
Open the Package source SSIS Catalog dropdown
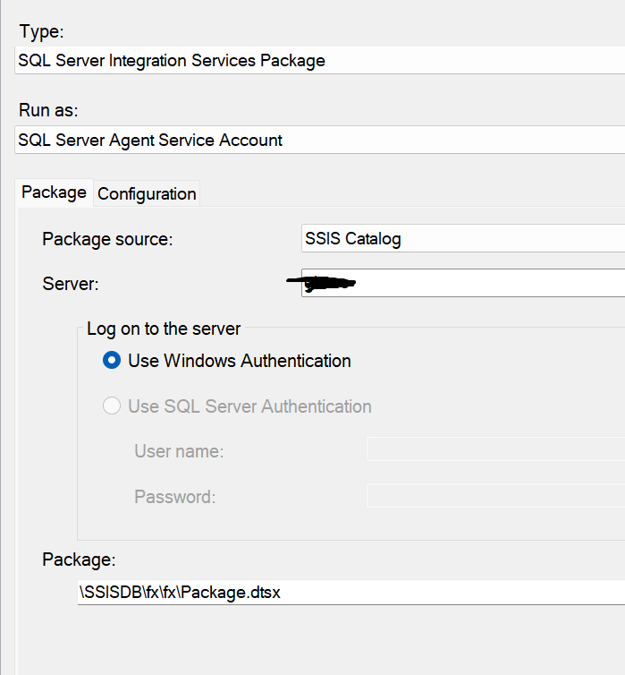pyautogui.click(x=463, y=238)
